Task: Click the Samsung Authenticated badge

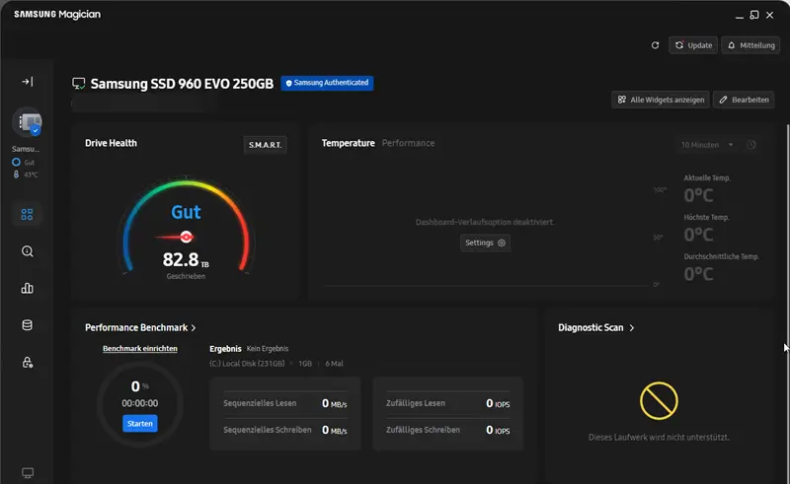Action: point(327,83)
